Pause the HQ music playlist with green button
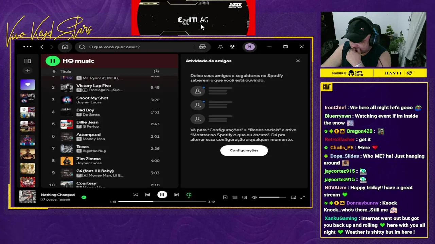 pos(53,61)
